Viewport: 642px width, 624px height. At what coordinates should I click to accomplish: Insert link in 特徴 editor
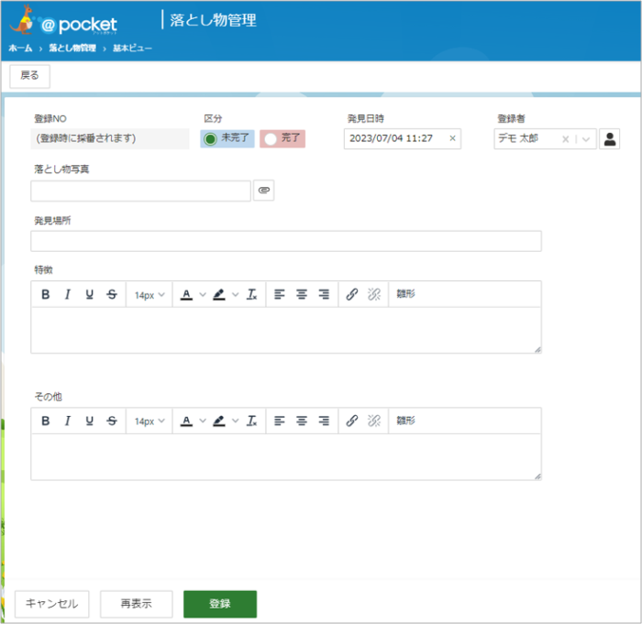click(352, 294)
